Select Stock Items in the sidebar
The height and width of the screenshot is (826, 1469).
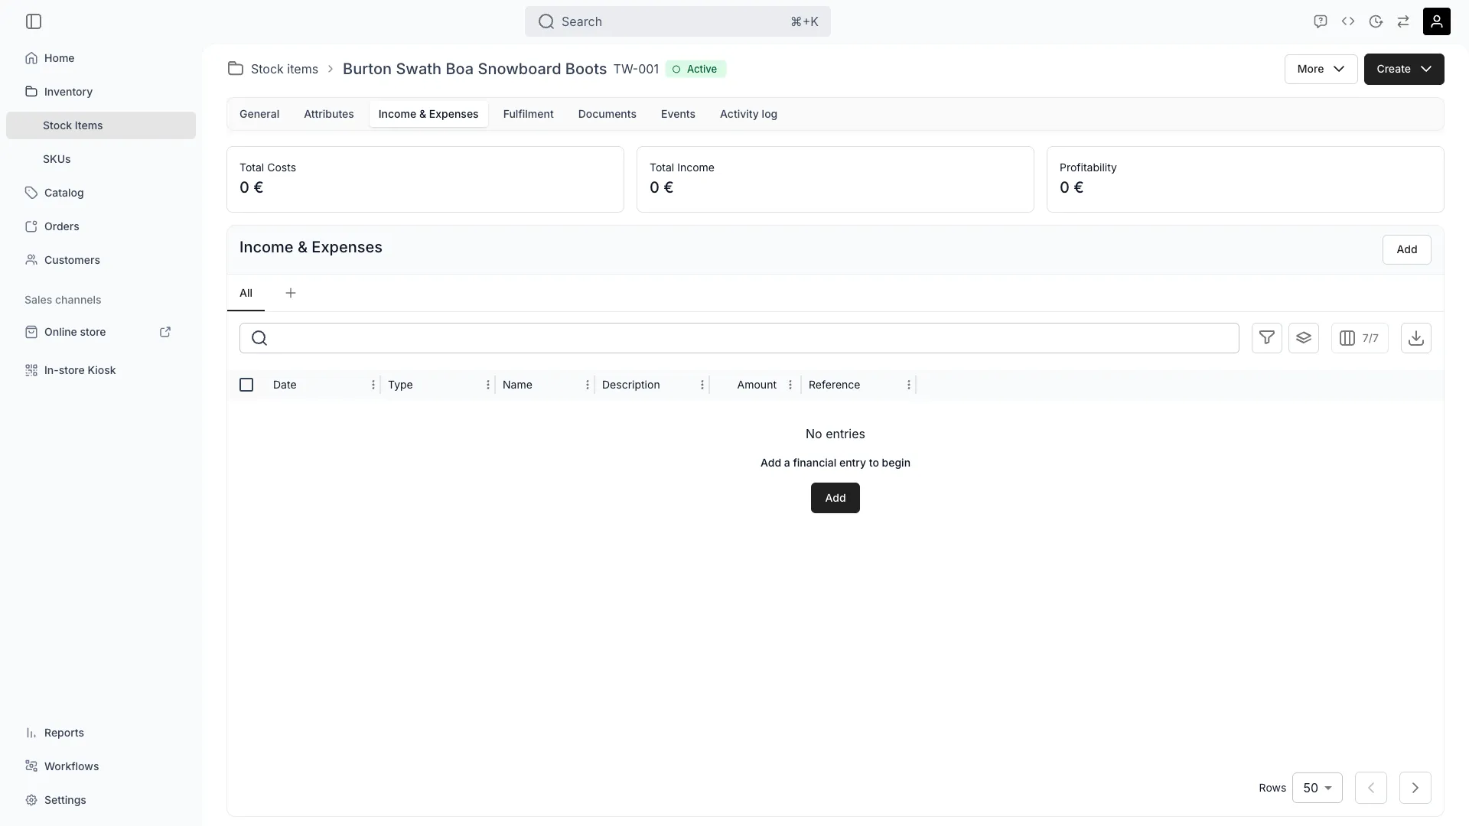101,125
